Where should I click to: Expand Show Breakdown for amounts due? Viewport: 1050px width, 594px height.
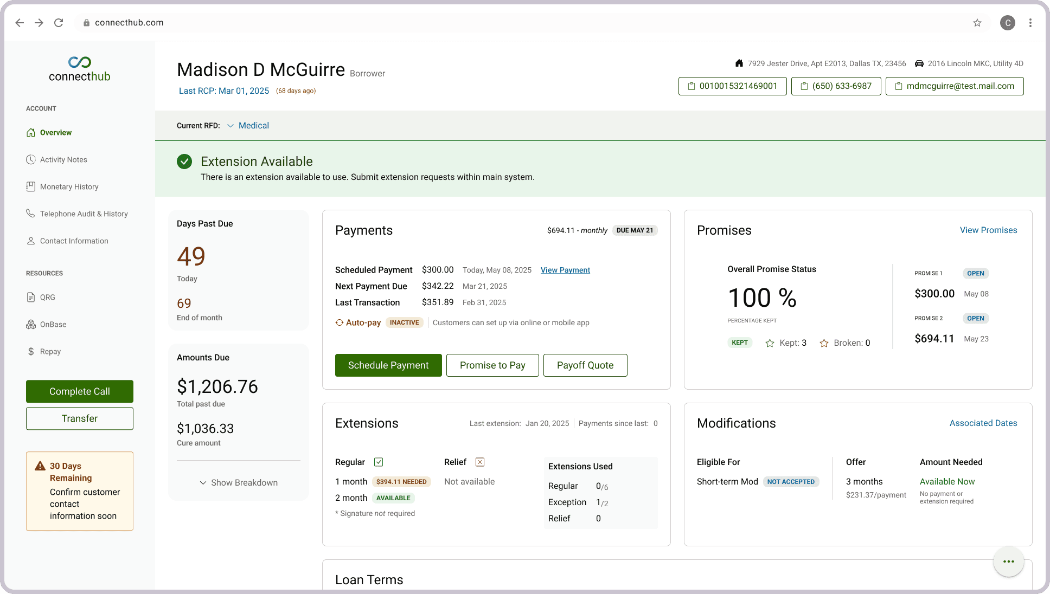(239, 482)
